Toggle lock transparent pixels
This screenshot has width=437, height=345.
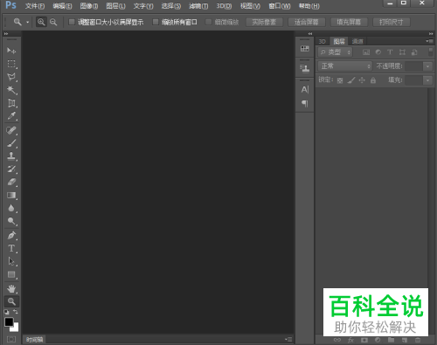340,80
